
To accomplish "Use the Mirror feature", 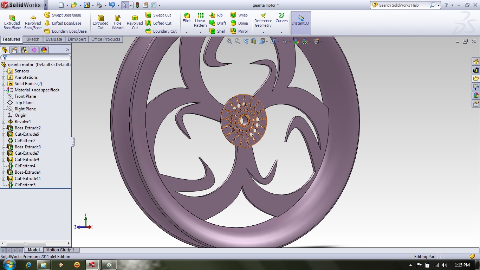I will click(x=239, y=31).
